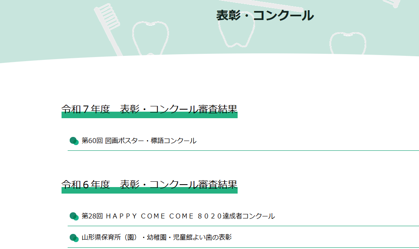Click the 令和６年度 表彰・コンクール審査結果 heading
Screen dimensions: 419x249
click(149, 184)
